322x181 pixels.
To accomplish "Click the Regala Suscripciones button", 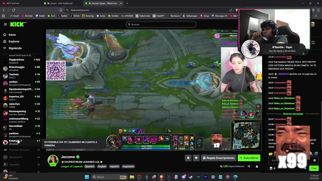I will pyautogui.click(x=219, y=158).
